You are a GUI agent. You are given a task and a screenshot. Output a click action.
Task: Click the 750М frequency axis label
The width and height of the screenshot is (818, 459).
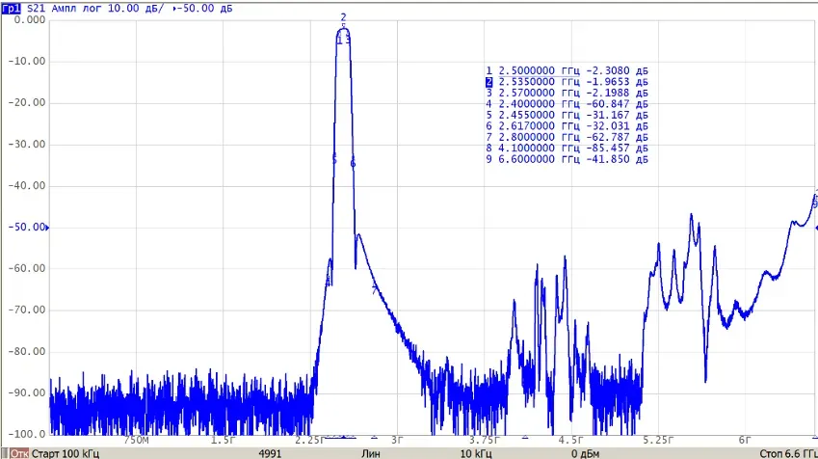136,441
